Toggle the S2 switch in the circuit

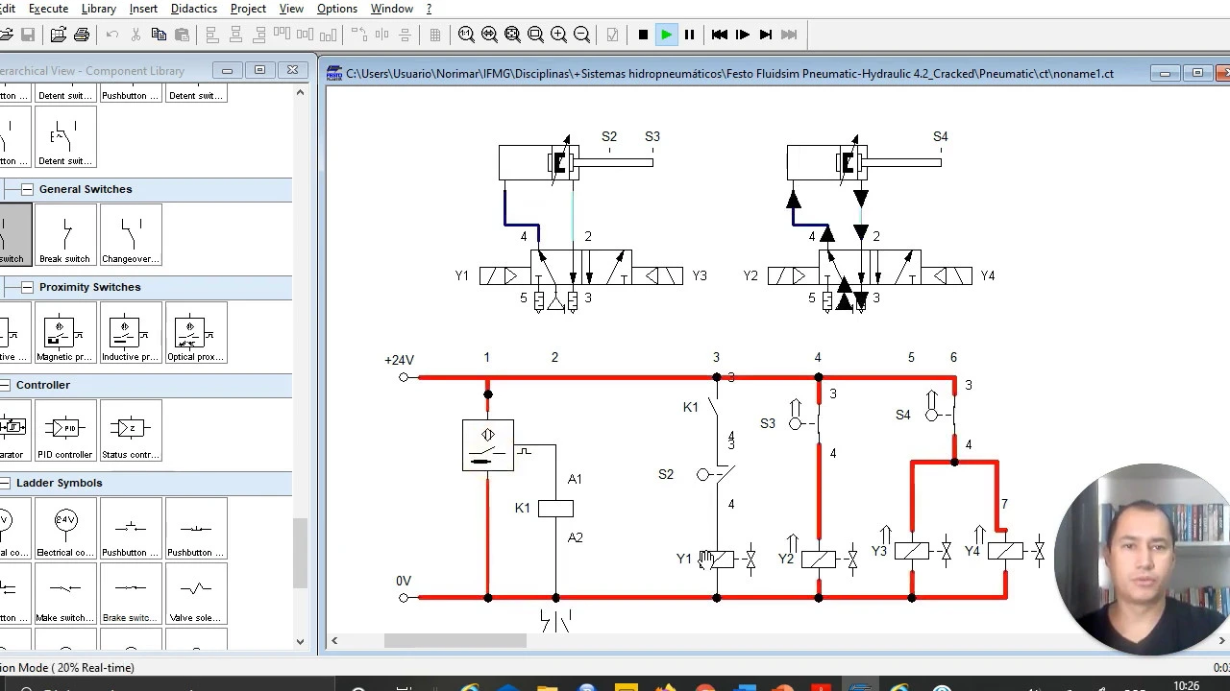(716, 474)
